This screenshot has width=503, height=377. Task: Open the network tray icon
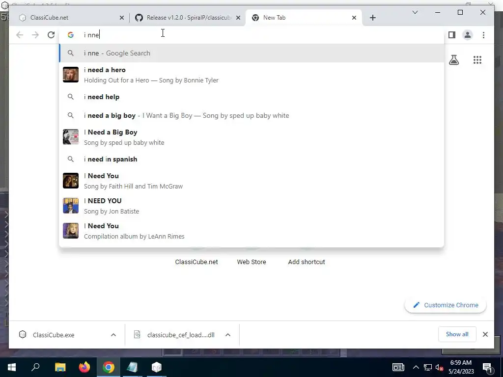[428, 367]
